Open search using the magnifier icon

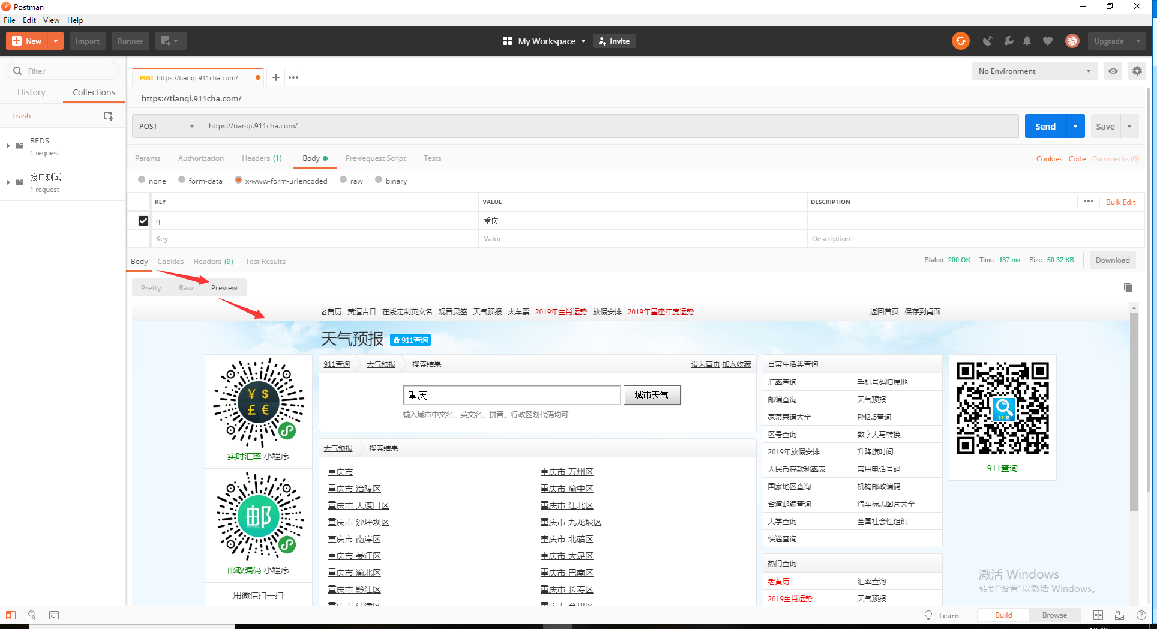32,615
